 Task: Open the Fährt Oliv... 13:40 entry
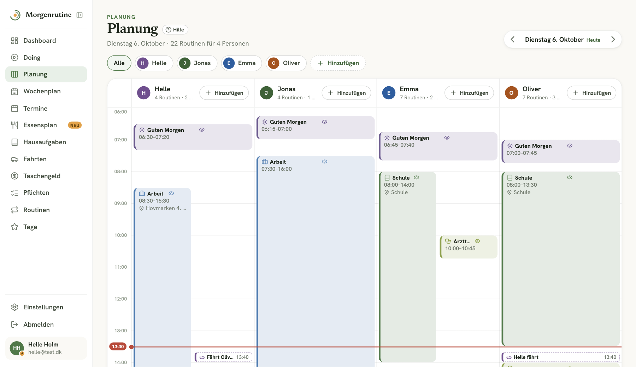click(224, 357)
